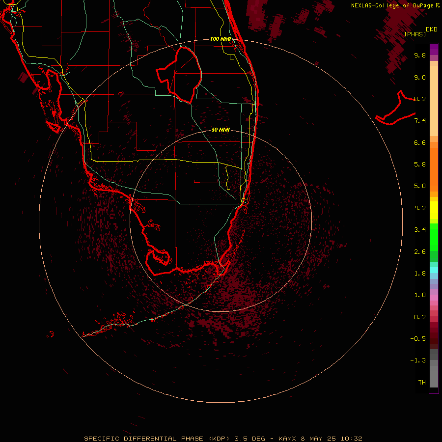Click the 0.2 value on the color scale
Image resolution: width=442 pixels, height=442 pixels.
420,317
